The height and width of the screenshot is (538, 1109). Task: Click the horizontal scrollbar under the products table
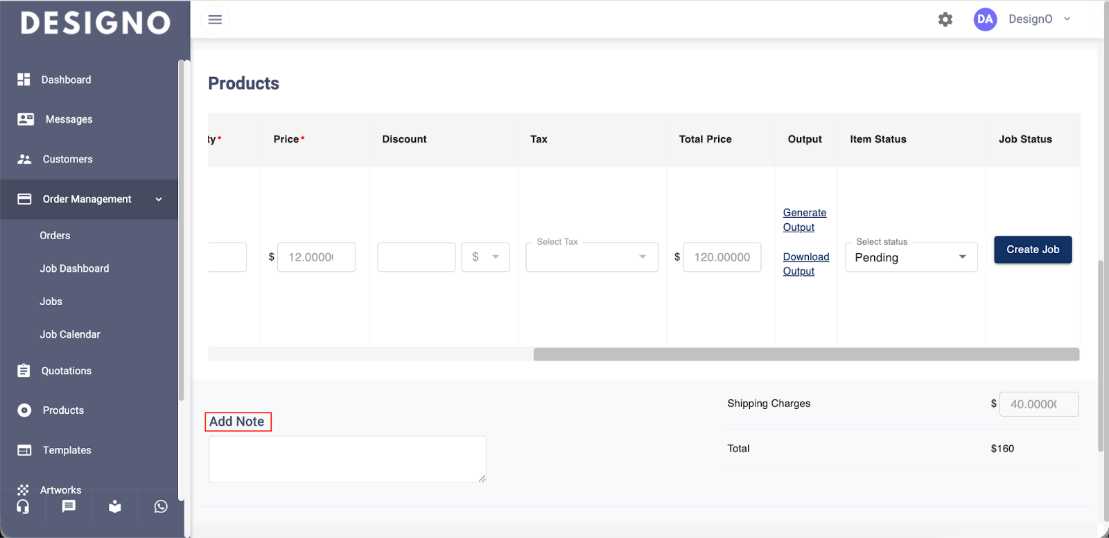(805, 354)
